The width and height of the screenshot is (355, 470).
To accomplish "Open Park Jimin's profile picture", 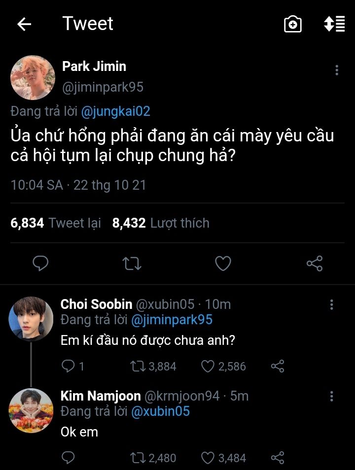I will [33, 77].
